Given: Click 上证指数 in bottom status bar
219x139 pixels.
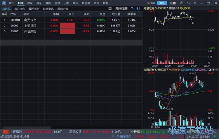Looking at the screenshot, I should pyautogui.click(x=16, y=131).
